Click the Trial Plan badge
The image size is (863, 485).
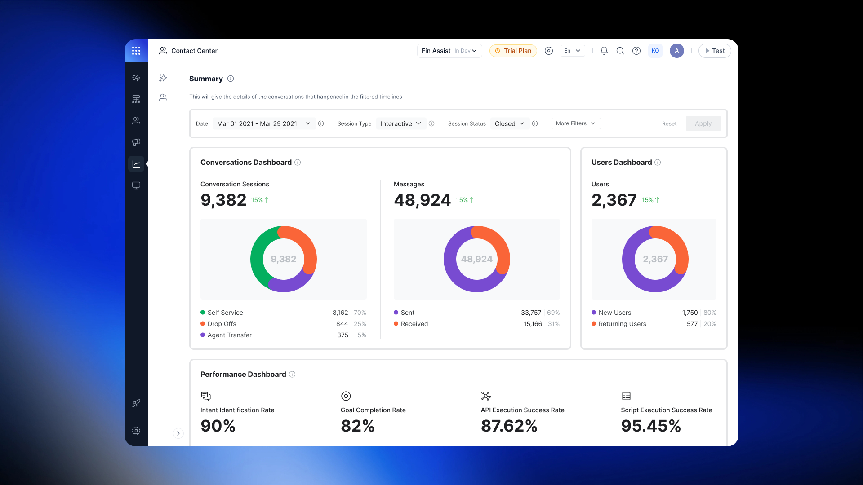513,51
